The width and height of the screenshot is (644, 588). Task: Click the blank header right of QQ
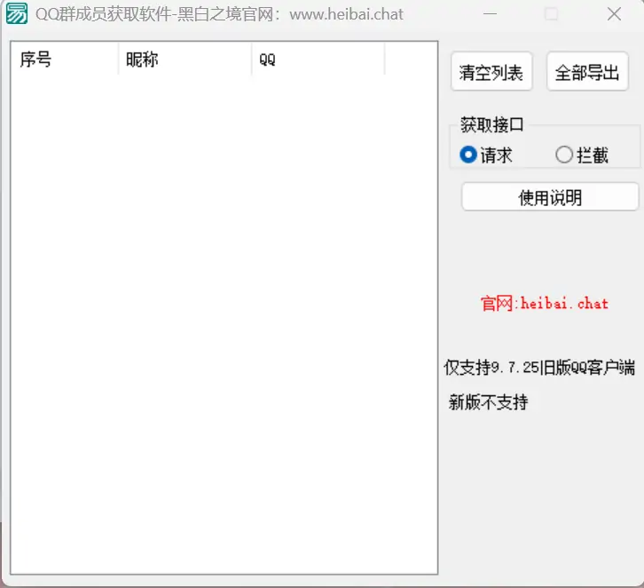pos(410,60)
